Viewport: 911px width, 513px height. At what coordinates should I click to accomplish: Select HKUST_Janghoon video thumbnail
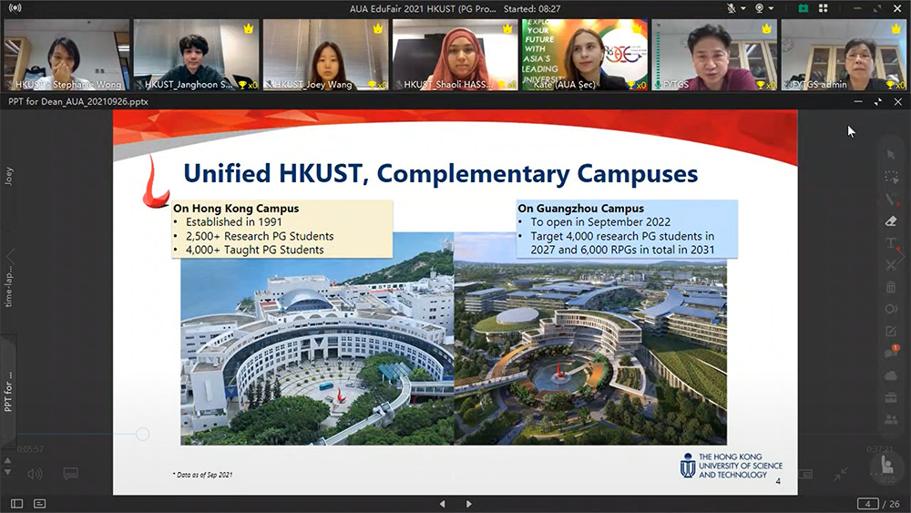(196, 55)
